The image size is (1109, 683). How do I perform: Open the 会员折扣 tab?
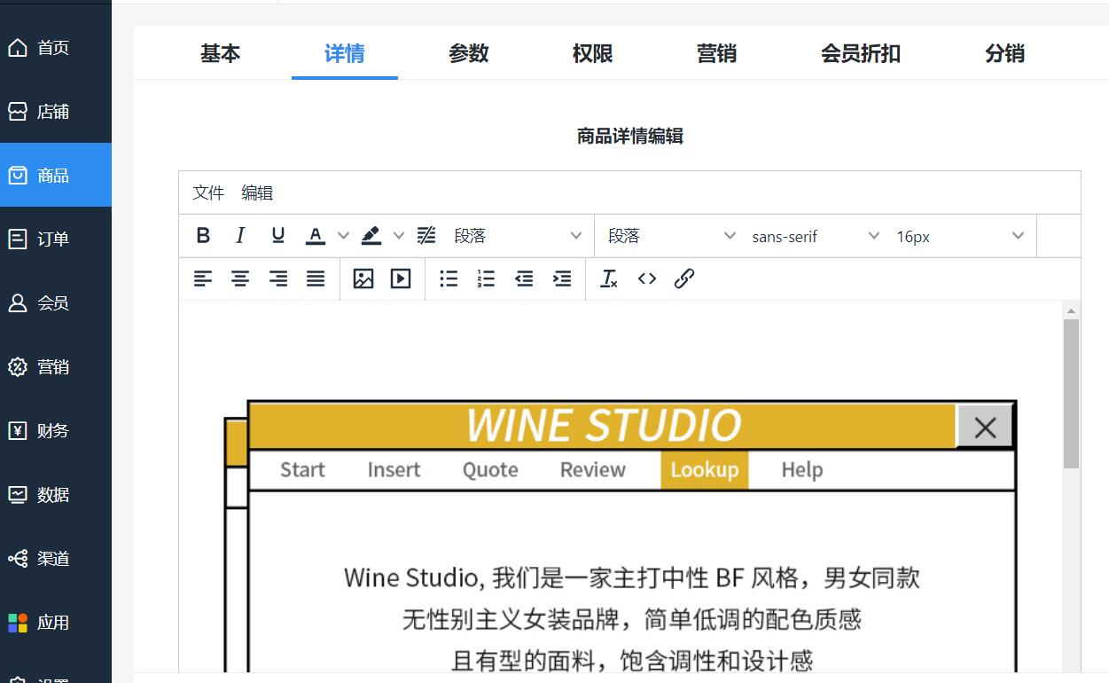861,53
